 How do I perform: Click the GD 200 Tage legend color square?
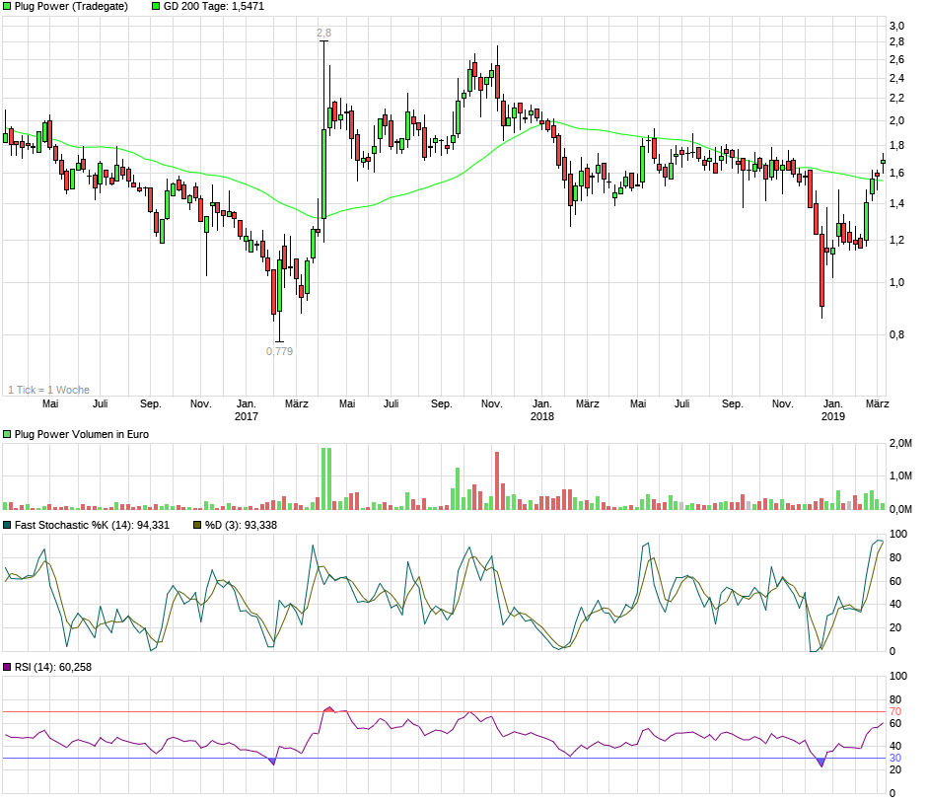click(156, 7)
